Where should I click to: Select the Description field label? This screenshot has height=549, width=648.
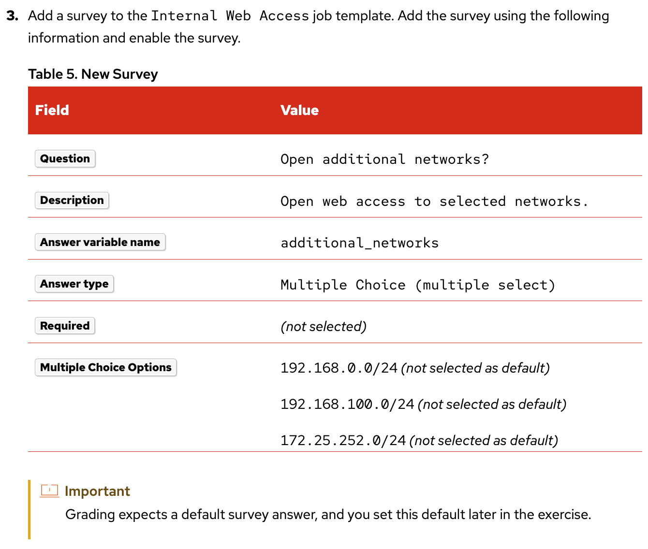point(72,201)
